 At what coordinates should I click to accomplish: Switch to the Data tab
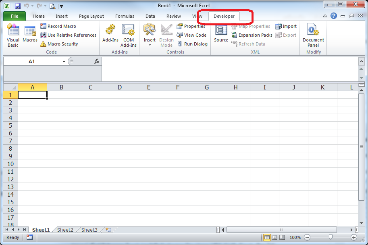(150, 16)
